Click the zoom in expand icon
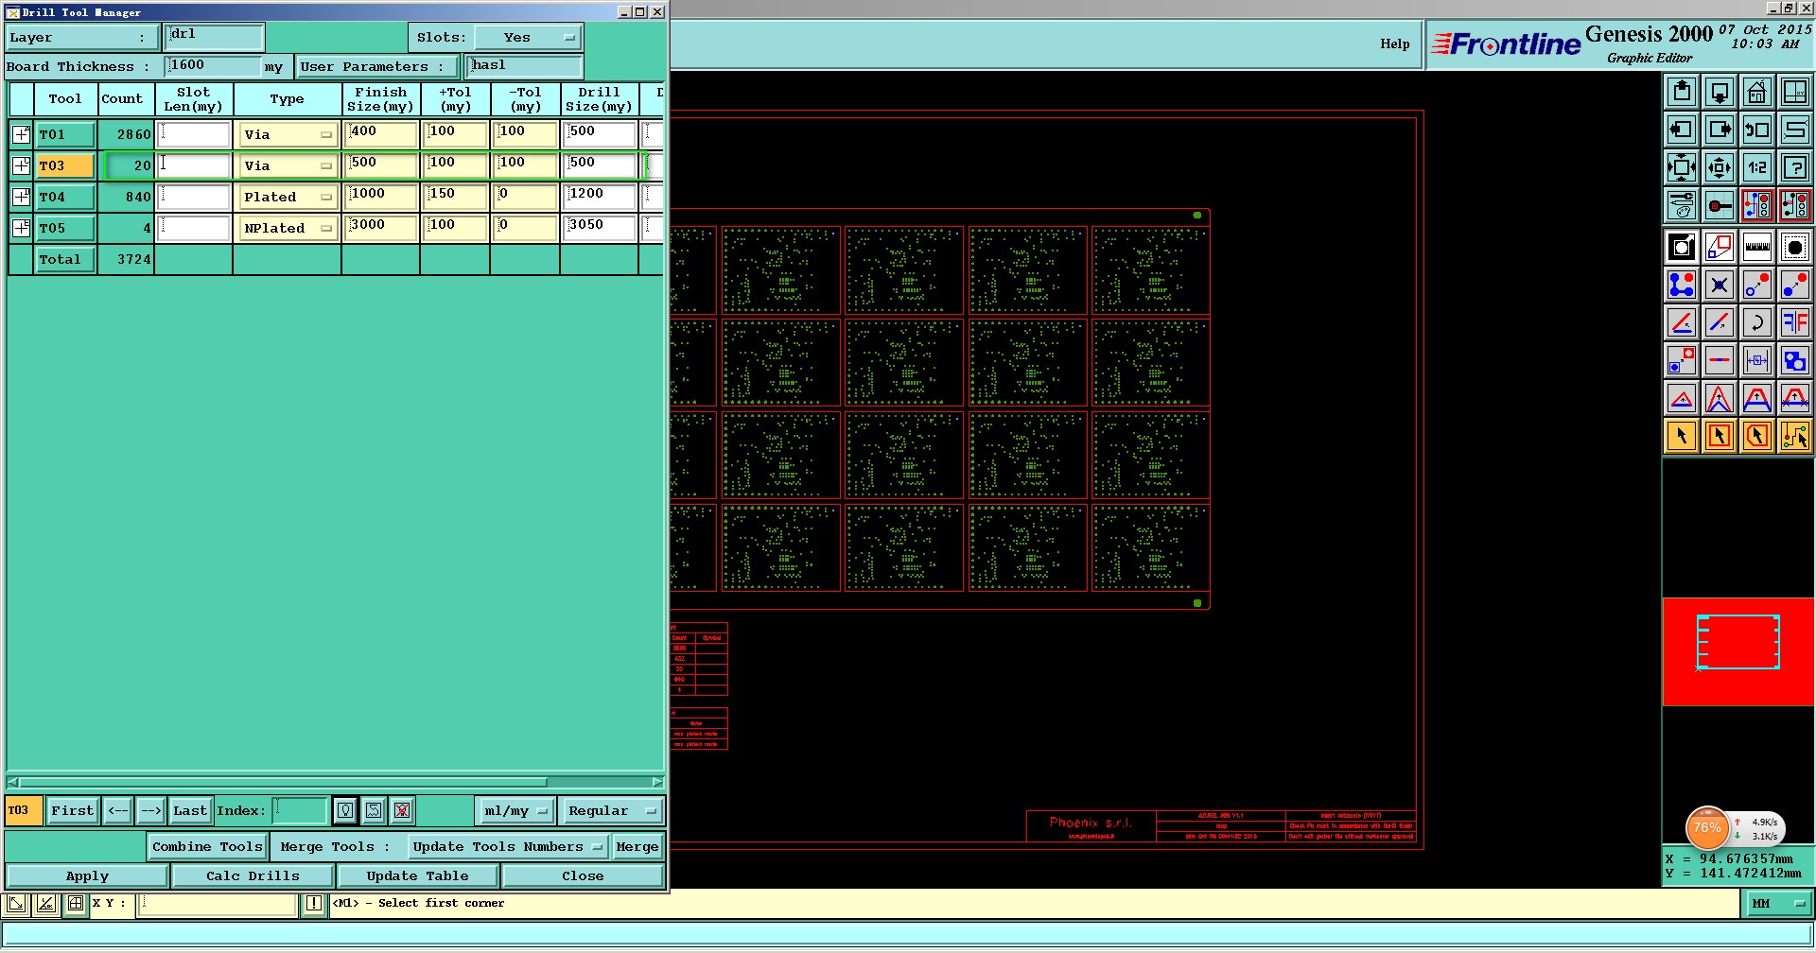 tap(1682, 168)
